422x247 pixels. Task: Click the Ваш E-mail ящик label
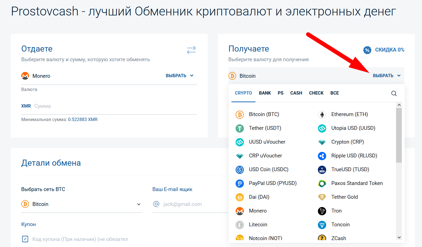pyautogui.click(x=172, y=189)
